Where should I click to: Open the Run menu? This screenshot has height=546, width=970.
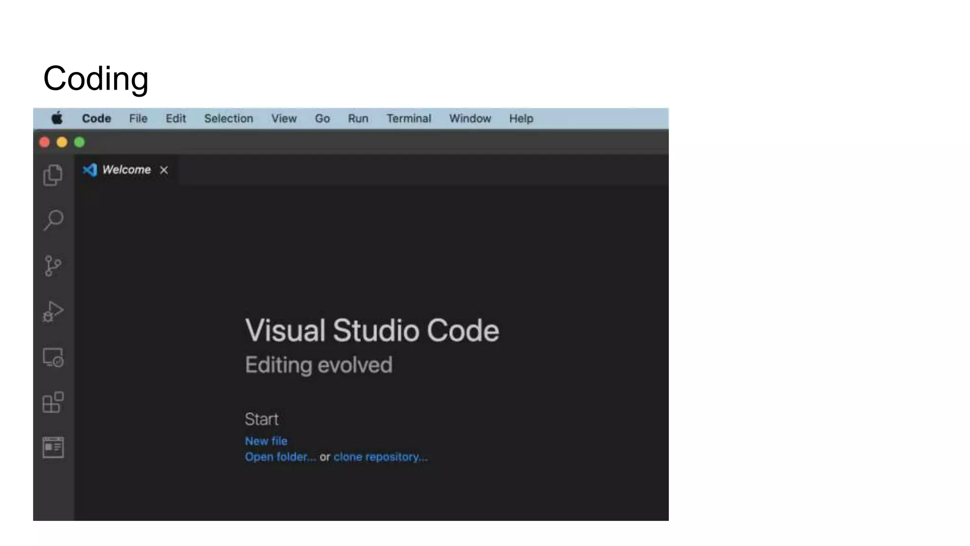(358, 118)
